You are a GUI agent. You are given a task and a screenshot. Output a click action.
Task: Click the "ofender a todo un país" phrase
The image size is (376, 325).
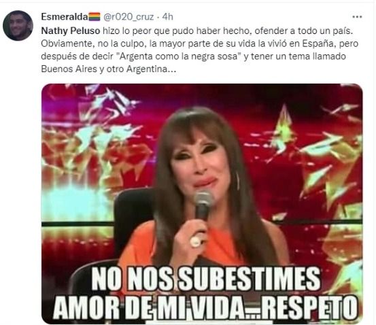[x=304, y=31]
